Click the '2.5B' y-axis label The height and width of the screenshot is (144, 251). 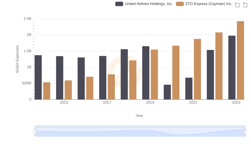pyautogui.click(x=28, y=19)
